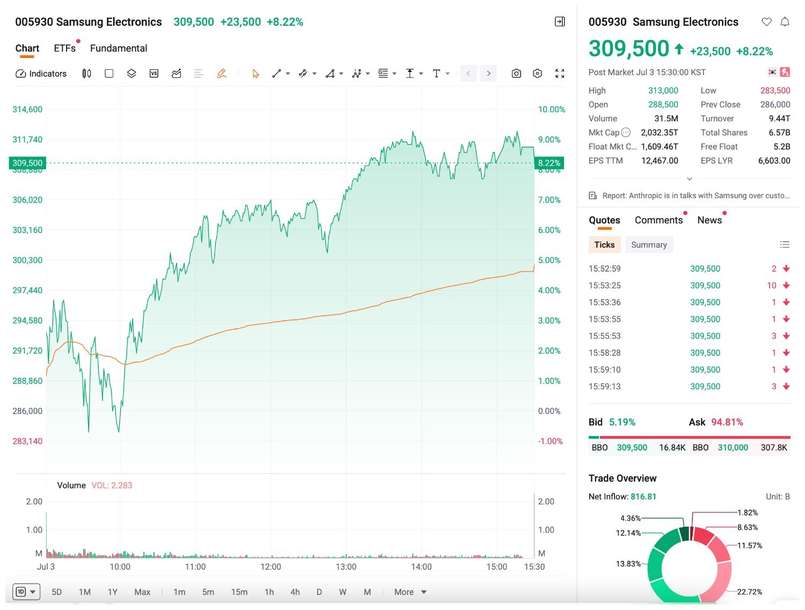Select the trend line drawing tool
The image size is (805, 610).
point(276,74)
